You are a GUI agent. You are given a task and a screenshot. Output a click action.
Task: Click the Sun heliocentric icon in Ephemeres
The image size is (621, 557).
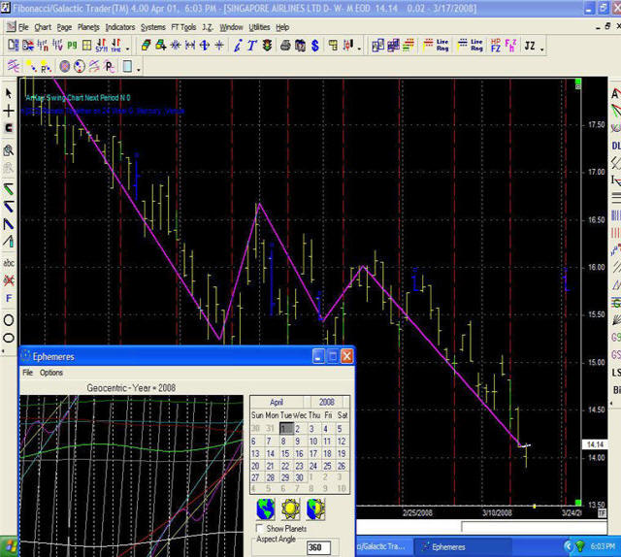(x=291, y=509)
